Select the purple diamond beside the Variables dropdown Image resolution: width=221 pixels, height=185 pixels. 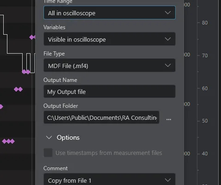(x=32, y=37)
